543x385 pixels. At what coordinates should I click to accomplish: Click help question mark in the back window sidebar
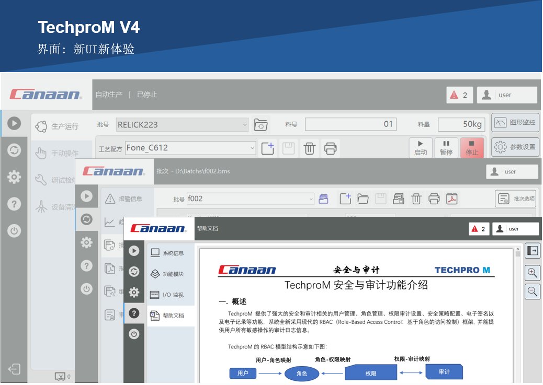[14, 204]
